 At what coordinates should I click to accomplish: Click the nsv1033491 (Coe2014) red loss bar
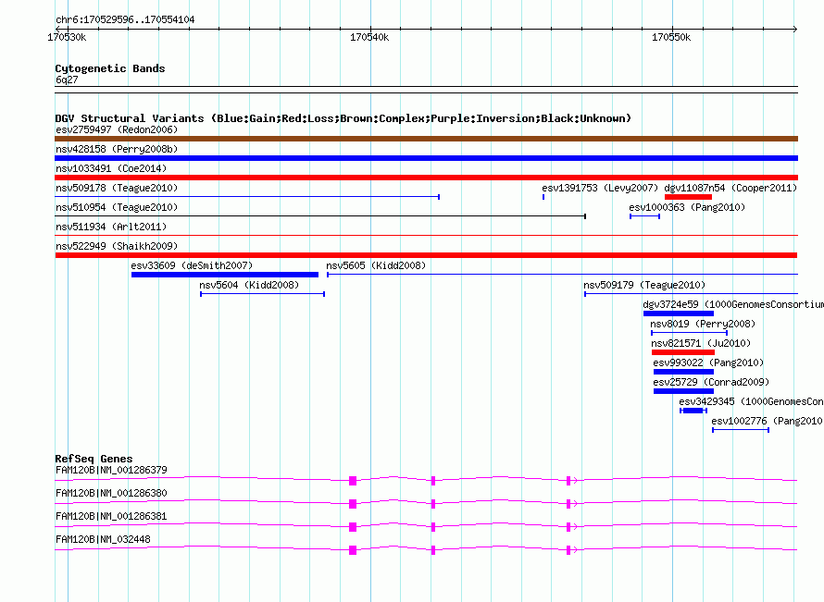(x=426, y=178)
